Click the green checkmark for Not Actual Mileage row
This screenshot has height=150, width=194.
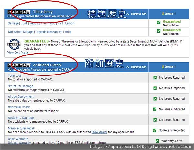click(159, 31)
